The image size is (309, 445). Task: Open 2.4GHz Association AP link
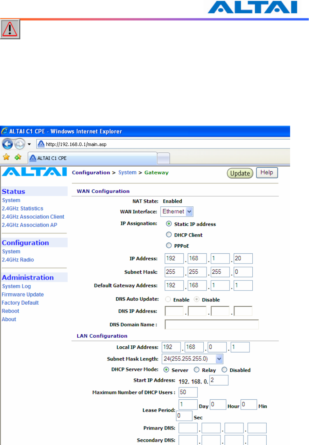click(29, 225)
